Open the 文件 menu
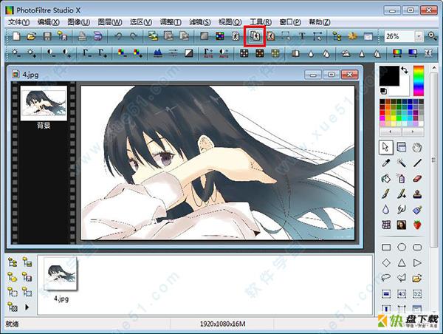Viewport: 443px width, 334px height. click(18, 22)
